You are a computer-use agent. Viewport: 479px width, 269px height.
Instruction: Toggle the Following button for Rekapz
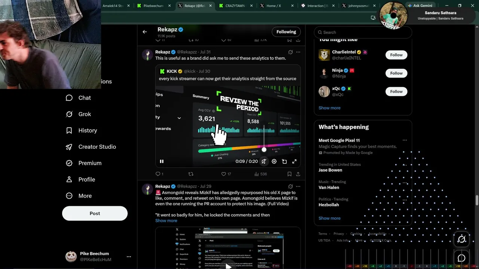coord(286,32)
